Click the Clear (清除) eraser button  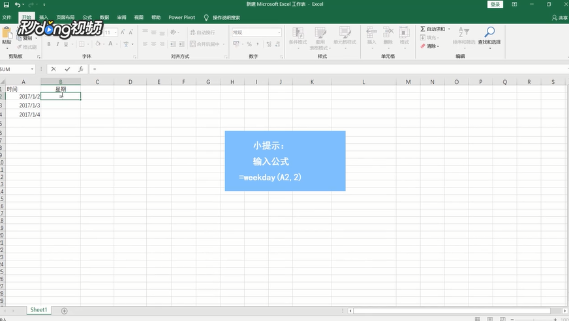[429, 46]
